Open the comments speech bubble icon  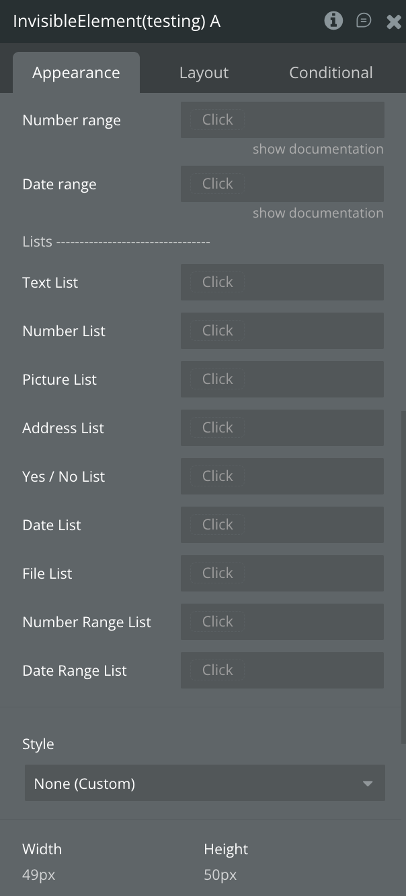pos(364,21)
